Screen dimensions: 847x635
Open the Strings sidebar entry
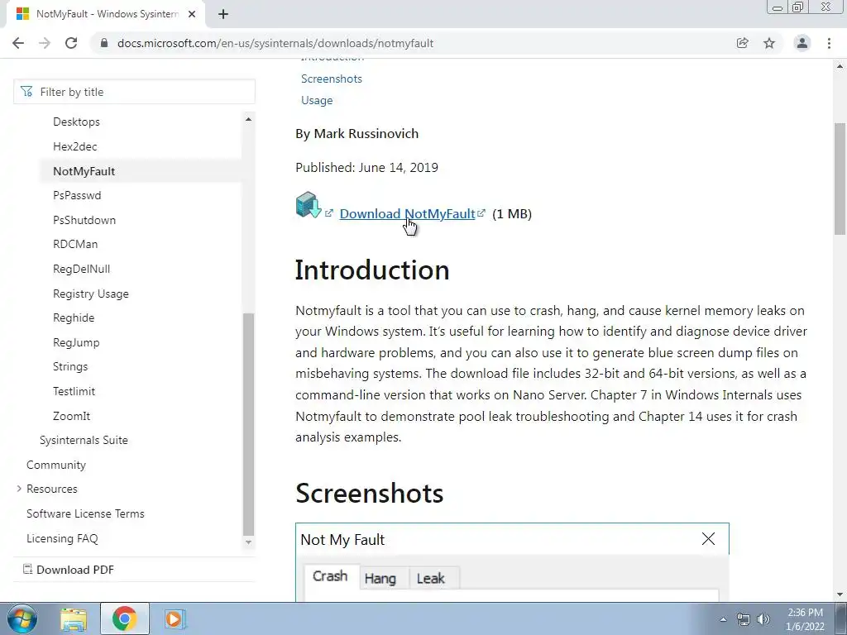70,366
